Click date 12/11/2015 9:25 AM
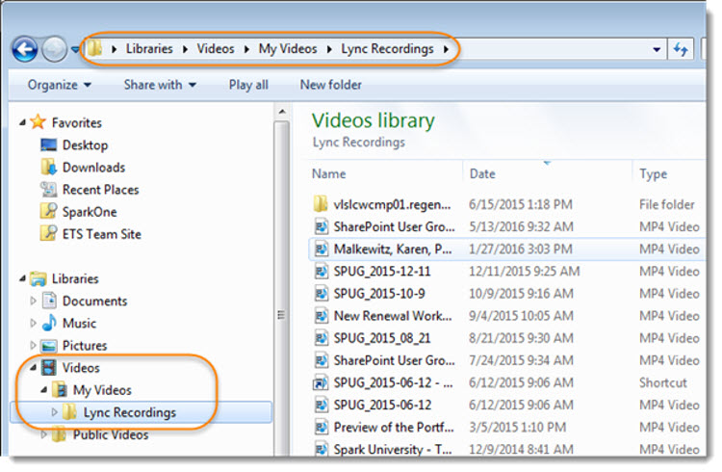722x472 pixels. click(524, 272)
